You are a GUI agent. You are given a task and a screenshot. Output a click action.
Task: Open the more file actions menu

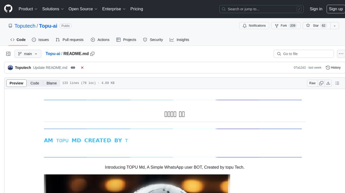pyautogui.click(x=341, y=54)
